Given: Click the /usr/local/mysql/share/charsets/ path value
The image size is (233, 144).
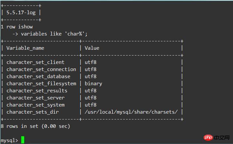Looking at the screenshot, I should coord(131,112).
